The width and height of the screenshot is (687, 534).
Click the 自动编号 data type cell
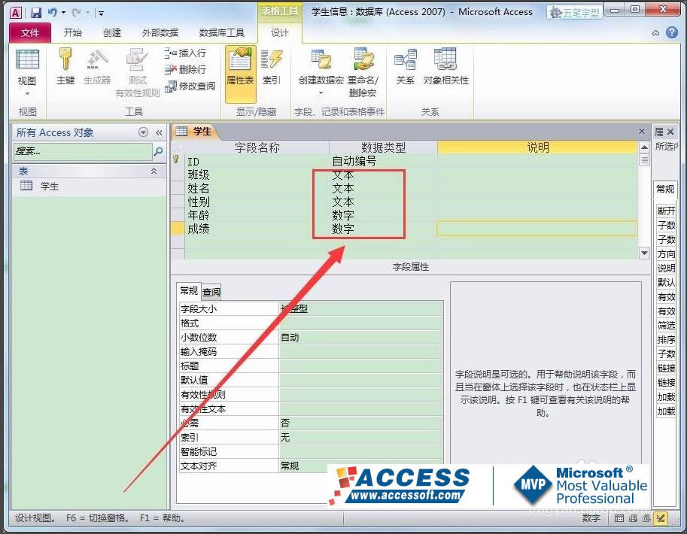(383, 161)
